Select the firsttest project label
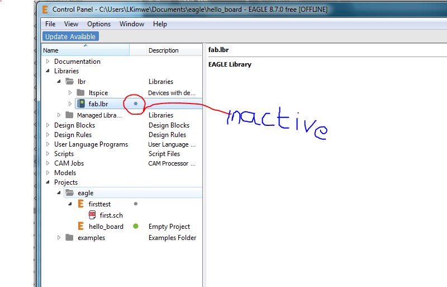The height and width of the screenshot is (287, 447). tap(100, 204)
